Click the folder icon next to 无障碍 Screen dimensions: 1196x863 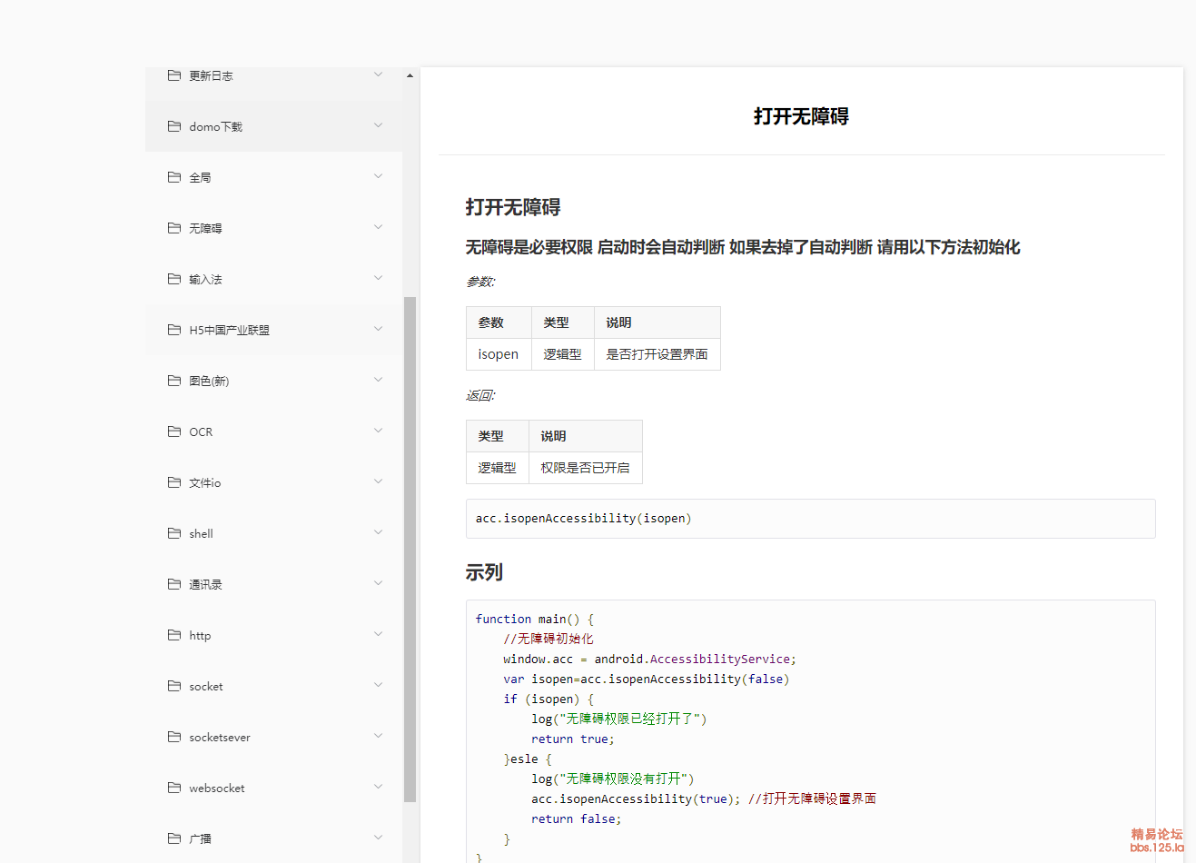[174, 228]
